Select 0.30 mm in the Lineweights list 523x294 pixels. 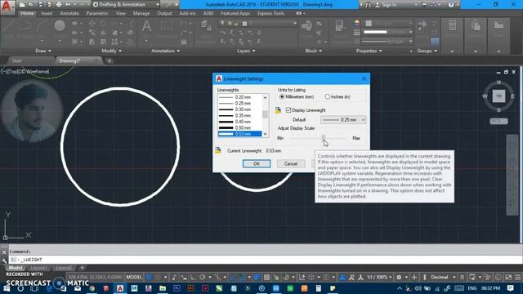click(239, 109)
